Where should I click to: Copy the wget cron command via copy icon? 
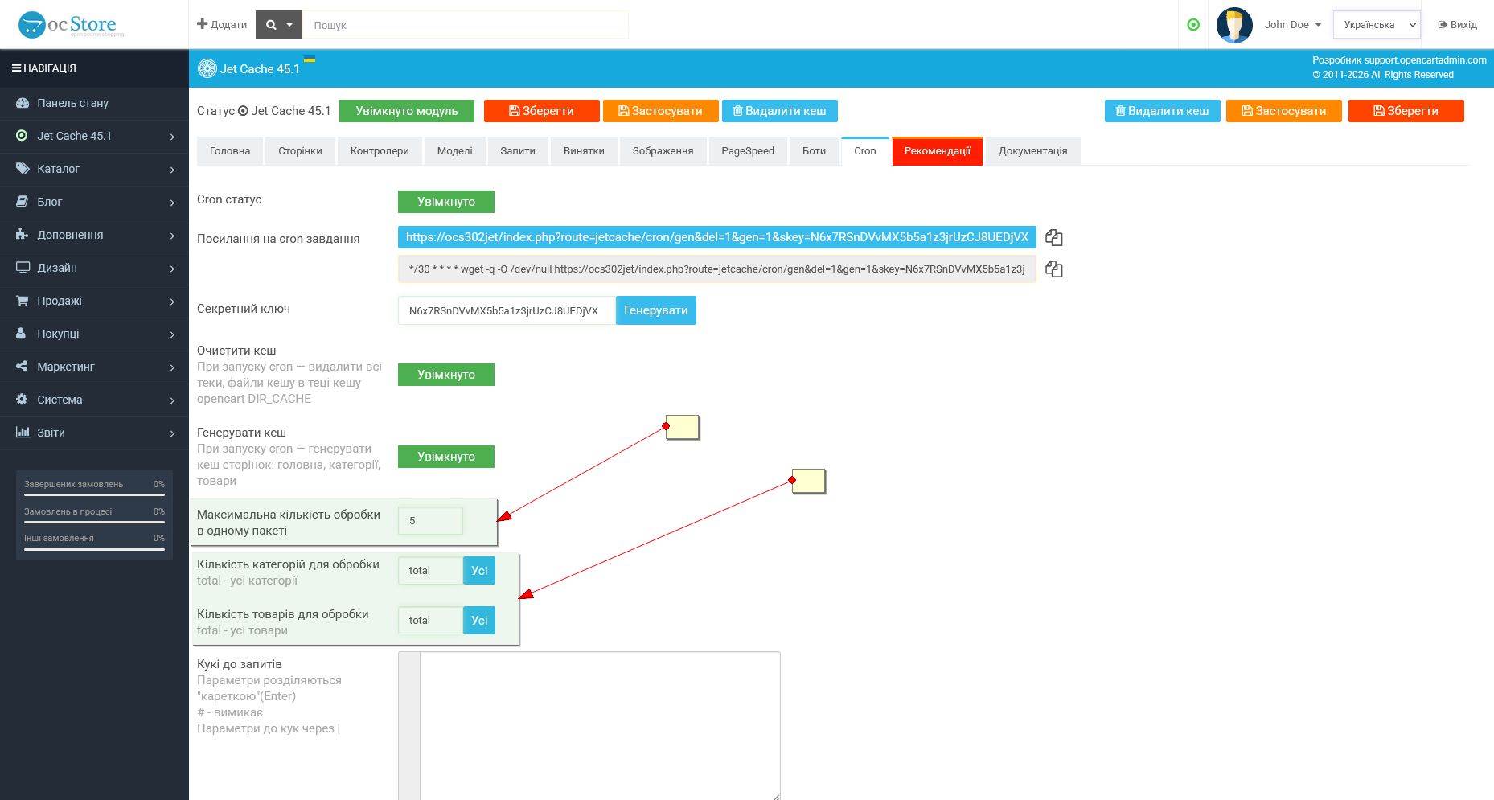[x=1053, y=269]
